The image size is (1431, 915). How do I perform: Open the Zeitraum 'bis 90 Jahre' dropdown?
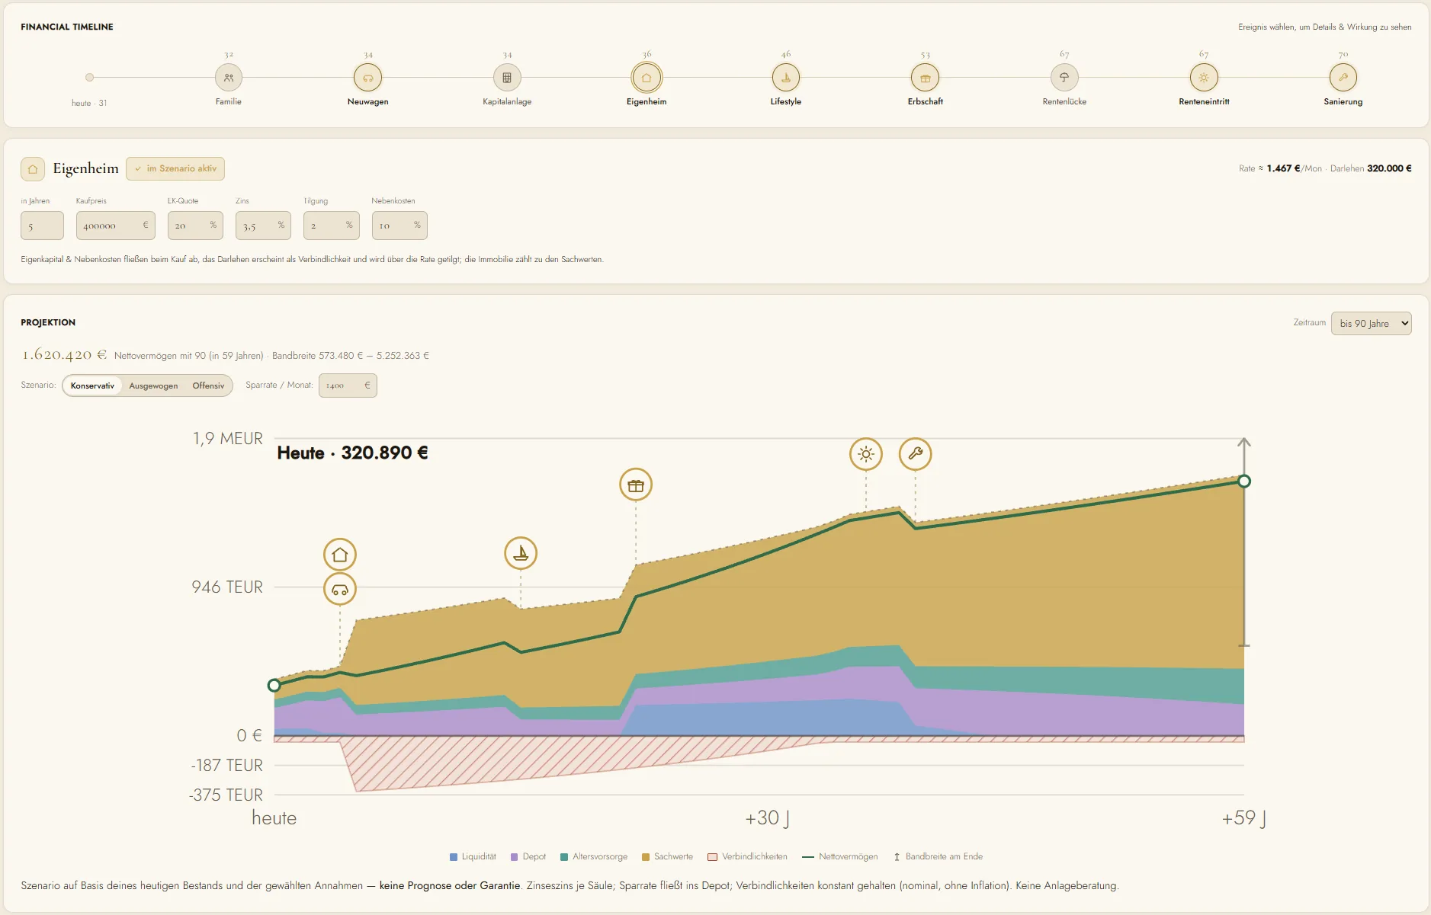pyautogui.click(x=1372, y=324)
